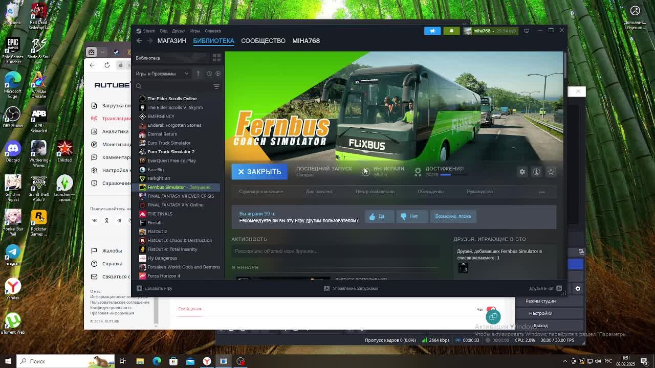Go back with Steam's left arrow
This screenshot has width=655, height=368.
(139, 41)
